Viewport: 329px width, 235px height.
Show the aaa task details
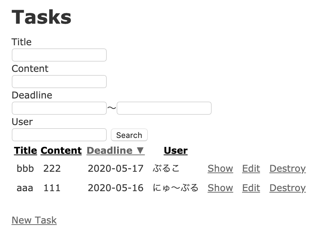click(220, 188)
